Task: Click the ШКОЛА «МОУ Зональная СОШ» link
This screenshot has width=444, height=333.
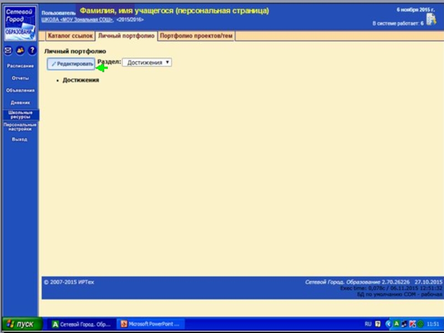Action: [x=77, y=19]
